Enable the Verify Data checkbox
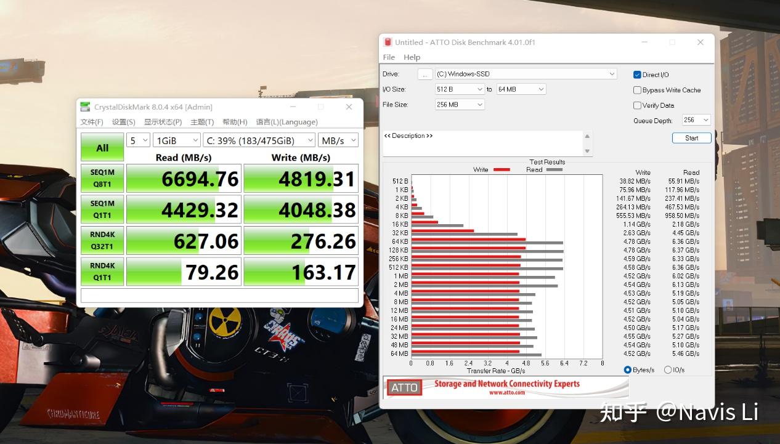The width and height of the screenshot is (780, 444). click(636, 105)
